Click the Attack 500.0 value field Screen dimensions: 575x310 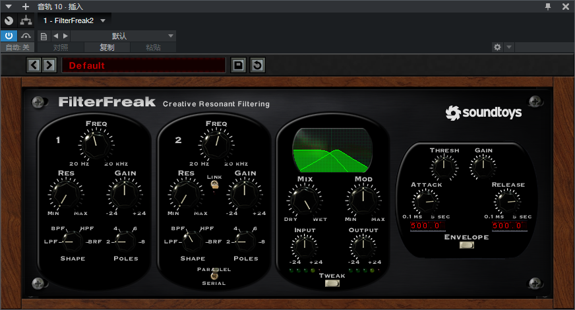[427, 226]
